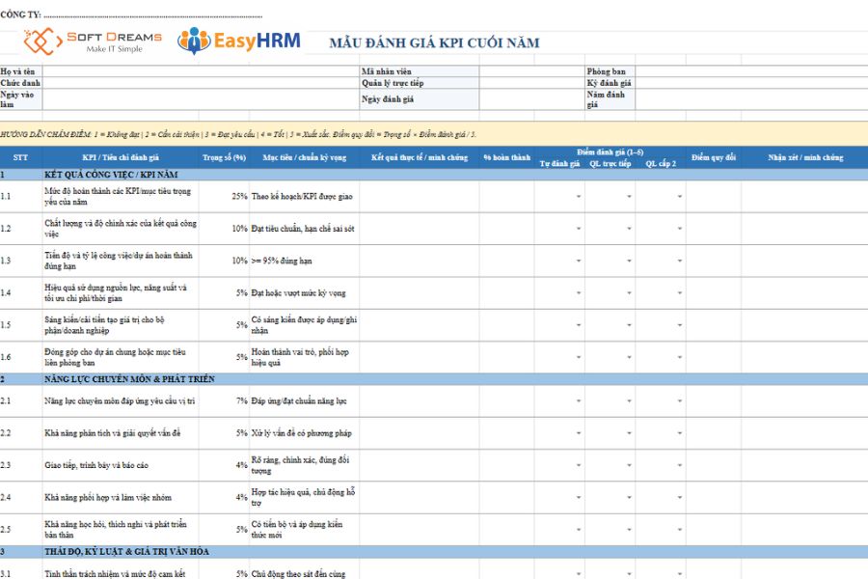Select section row KẾT QUẢ CÔNG VIỆC / KPI NĂM

434,175
